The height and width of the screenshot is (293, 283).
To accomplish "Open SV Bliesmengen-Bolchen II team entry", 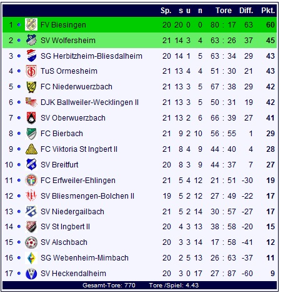I will [87, 196].
